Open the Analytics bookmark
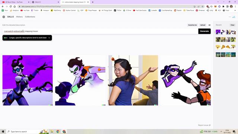This screenshot has width=238, height=134. point(14,10)
